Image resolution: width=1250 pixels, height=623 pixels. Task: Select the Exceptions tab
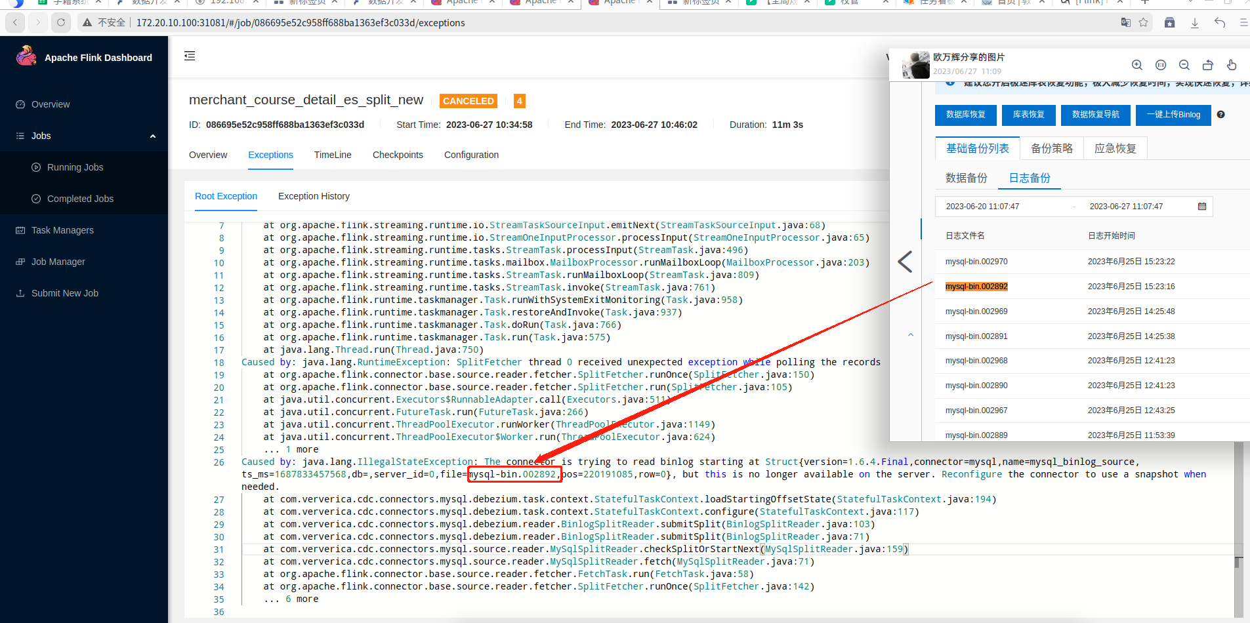[270, 155]
